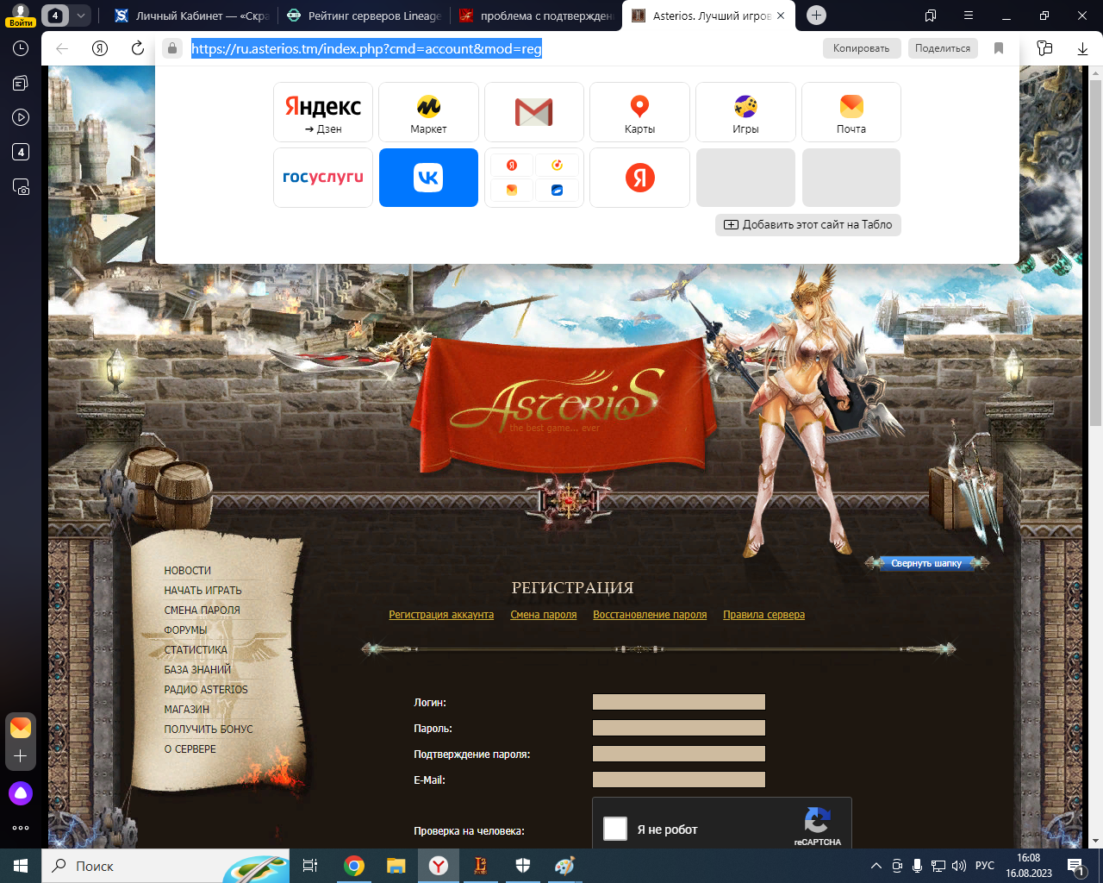Switch to the проблема с подтверждением tab

coord(535,16)
